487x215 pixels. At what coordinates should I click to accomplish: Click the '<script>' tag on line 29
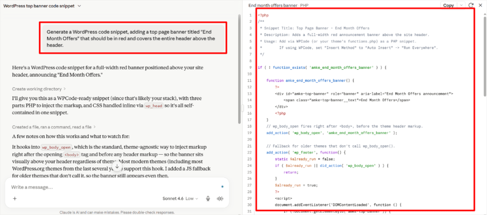[283, 198]
